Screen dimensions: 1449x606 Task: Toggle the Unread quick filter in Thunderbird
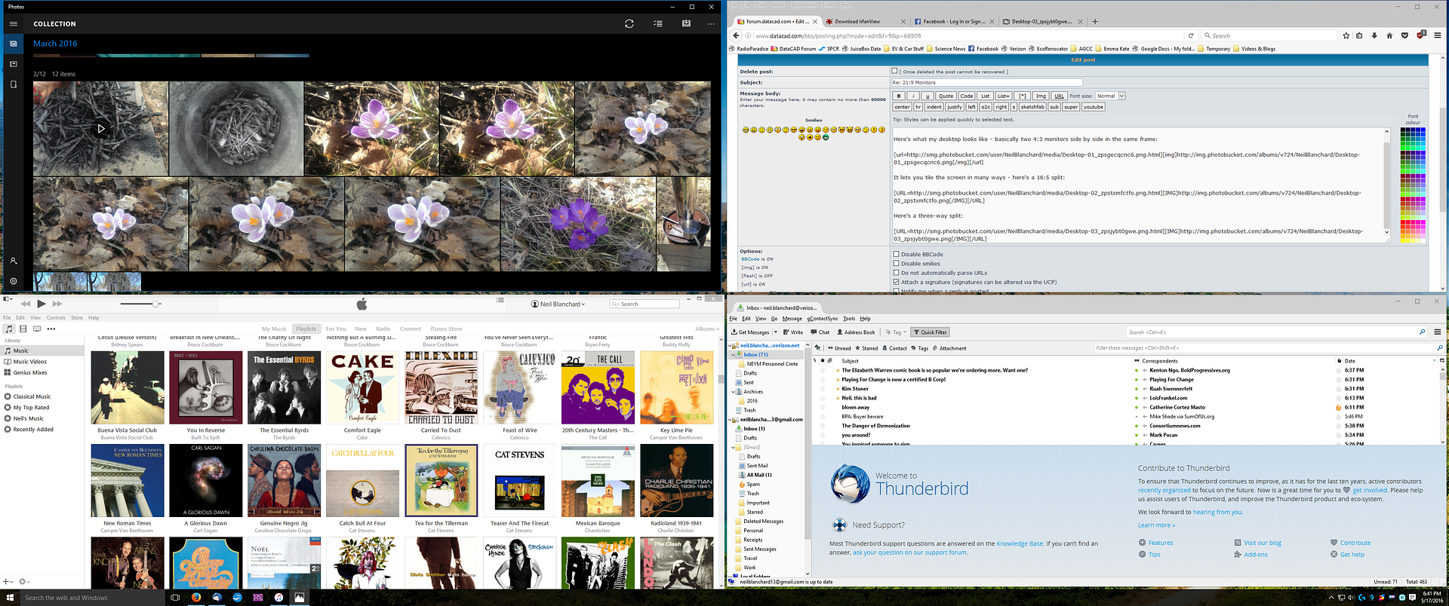(x=838, y=348)
